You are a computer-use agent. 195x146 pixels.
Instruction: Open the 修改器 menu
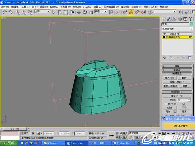[x=65, y=7]
